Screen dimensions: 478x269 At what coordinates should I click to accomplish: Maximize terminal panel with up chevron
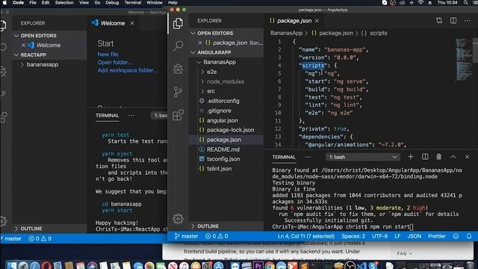453,157
